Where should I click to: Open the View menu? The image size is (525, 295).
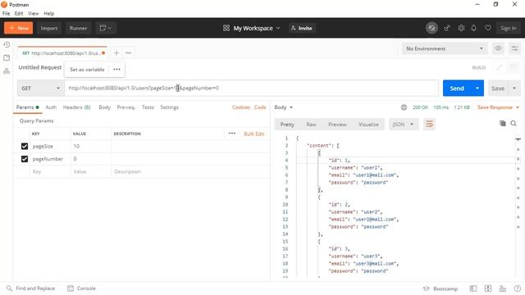(34, 13)
